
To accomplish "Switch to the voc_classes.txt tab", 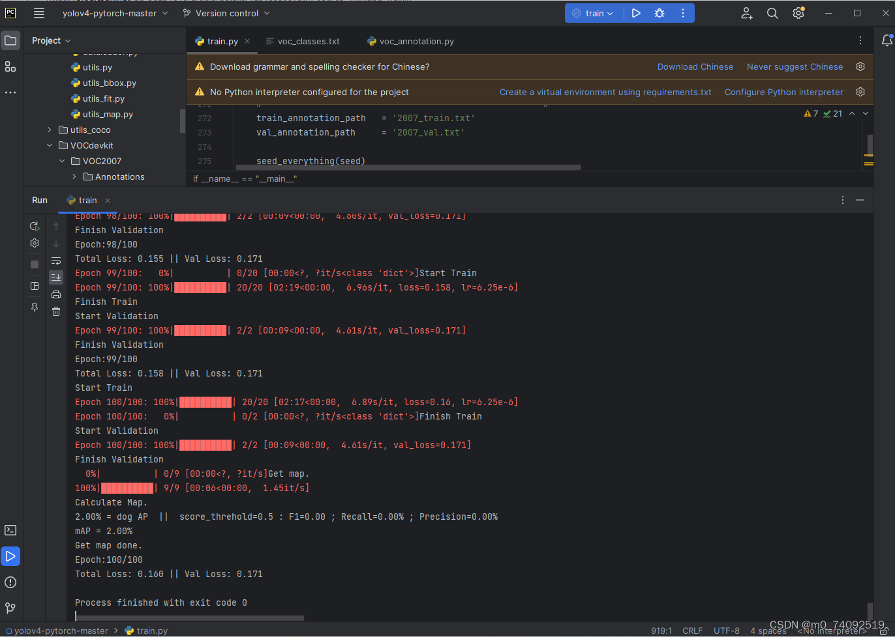I will [303, 41].
